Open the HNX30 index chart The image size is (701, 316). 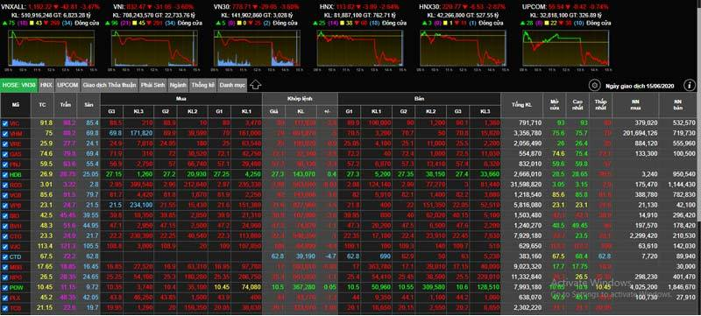pos(463,48)
